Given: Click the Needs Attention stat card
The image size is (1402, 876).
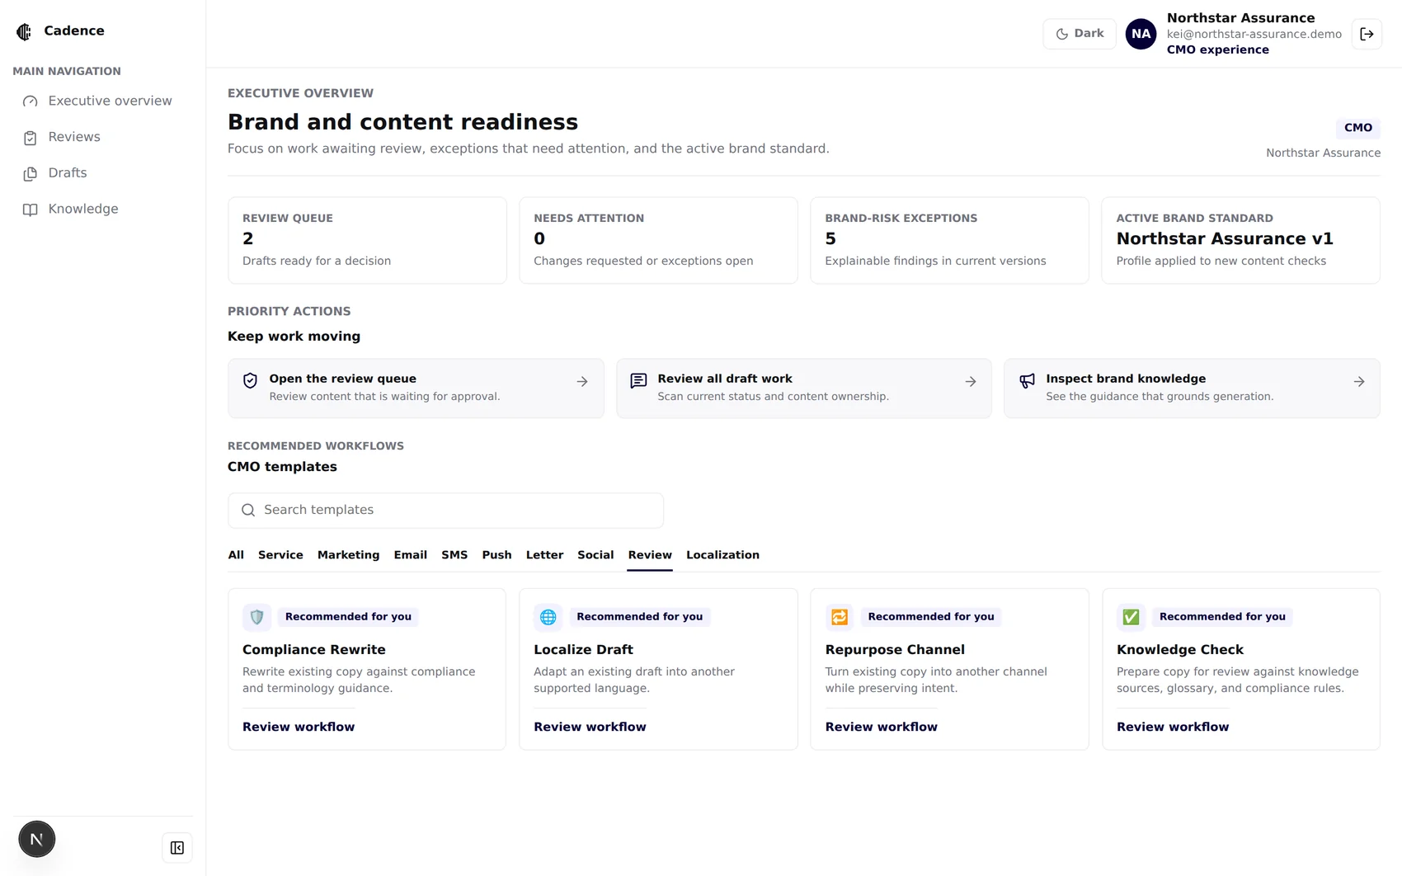Looking at the screenshot, I should [658, 240].
